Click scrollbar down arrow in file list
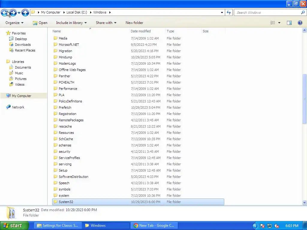Image resolution: width=307 pixels, height=230 pixels. point(304,202)
